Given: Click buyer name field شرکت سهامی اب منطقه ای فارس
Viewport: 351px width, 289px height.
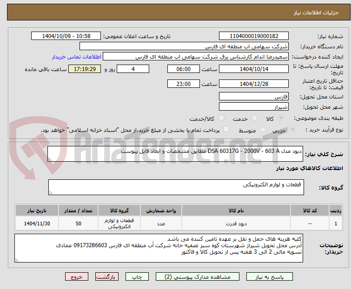Looking at the screenshot, I should click(184, 46).
